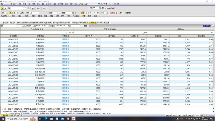Viewport: 215px width, 121px height.
Task: Select the 漲 limit-up price button
Action: tap(87, 13)
